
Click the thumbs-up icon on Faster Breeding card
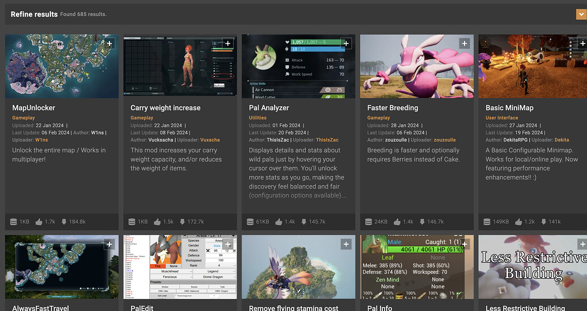397,221
